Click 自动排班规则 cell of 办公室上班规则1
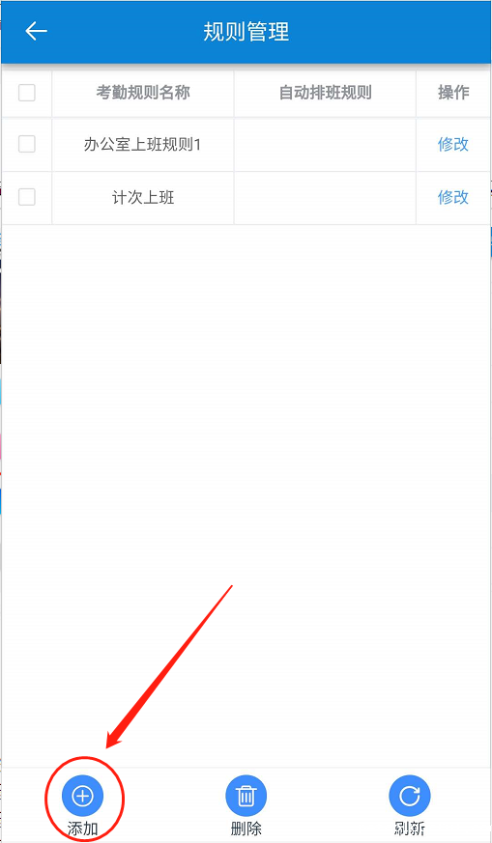 [325, 144]
